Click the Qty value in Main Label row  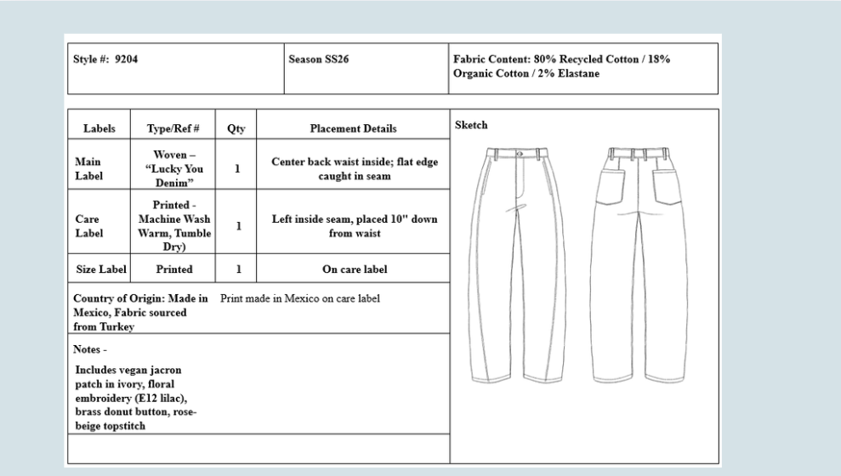coord(237,169)
